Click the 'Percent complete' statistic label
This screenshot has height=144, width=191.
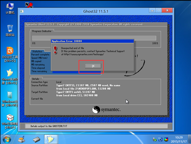[x=40, y=55]
